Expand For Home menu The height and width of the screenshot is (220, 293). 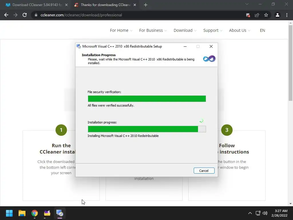[x=121, y=30]
